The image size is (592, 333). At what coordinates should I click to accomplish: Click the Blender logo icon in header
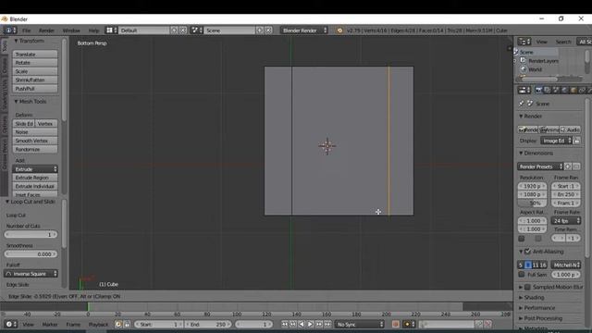coord(339,31)
